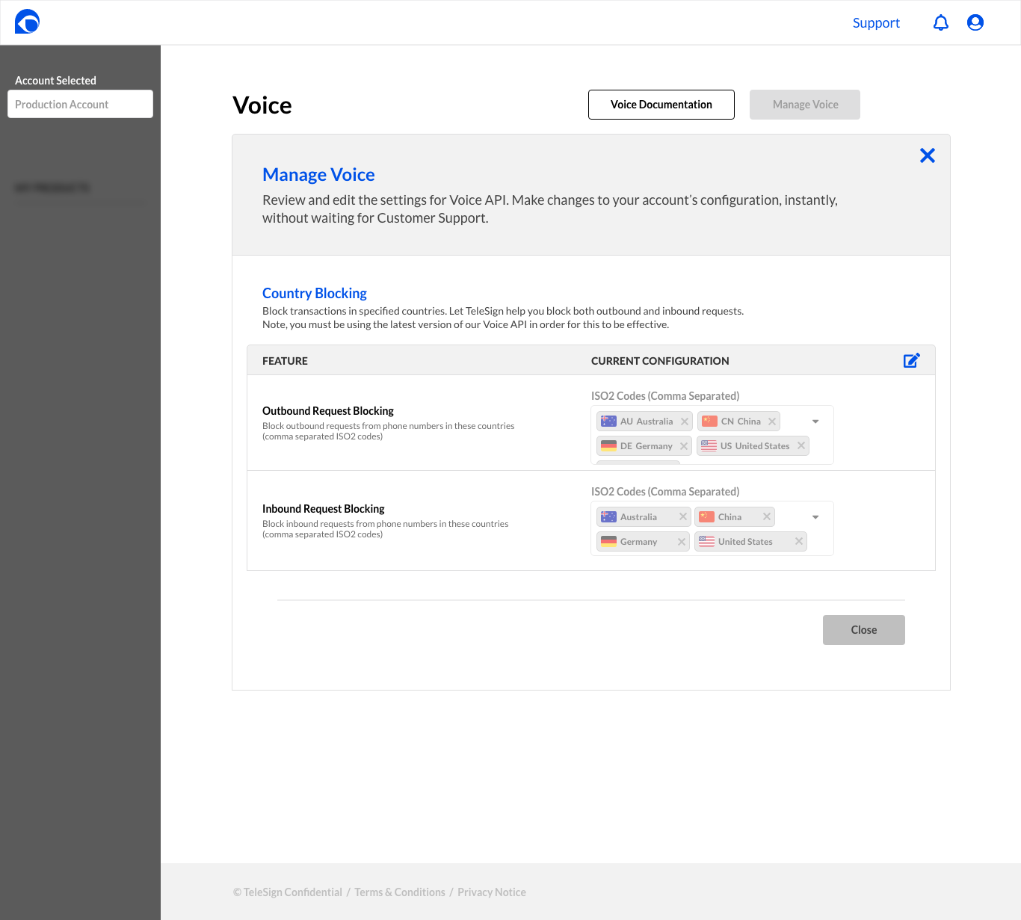Remove DE Germany from outbound blocking

point(684,446)
